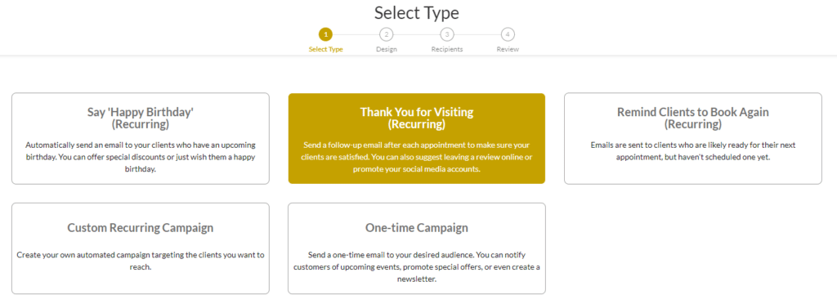Viewport: 837px width, 304px height.
Task: Open the Review step label
Action: point(508,49)
